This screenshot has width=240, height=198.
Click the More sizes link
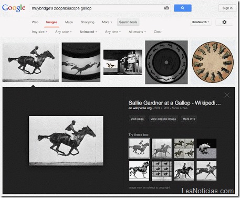pos(180,108)
